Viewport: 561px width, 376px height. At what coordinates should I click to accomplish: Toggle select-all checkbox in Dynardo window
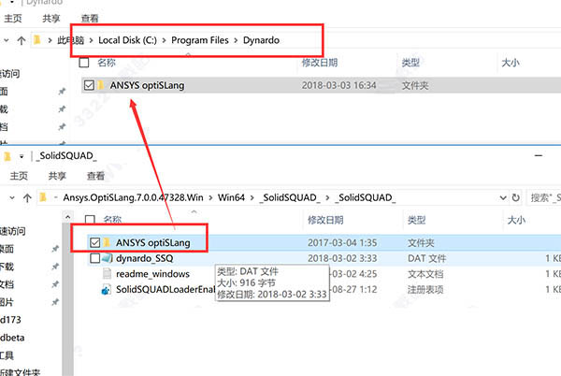click(x=84, y=63)
